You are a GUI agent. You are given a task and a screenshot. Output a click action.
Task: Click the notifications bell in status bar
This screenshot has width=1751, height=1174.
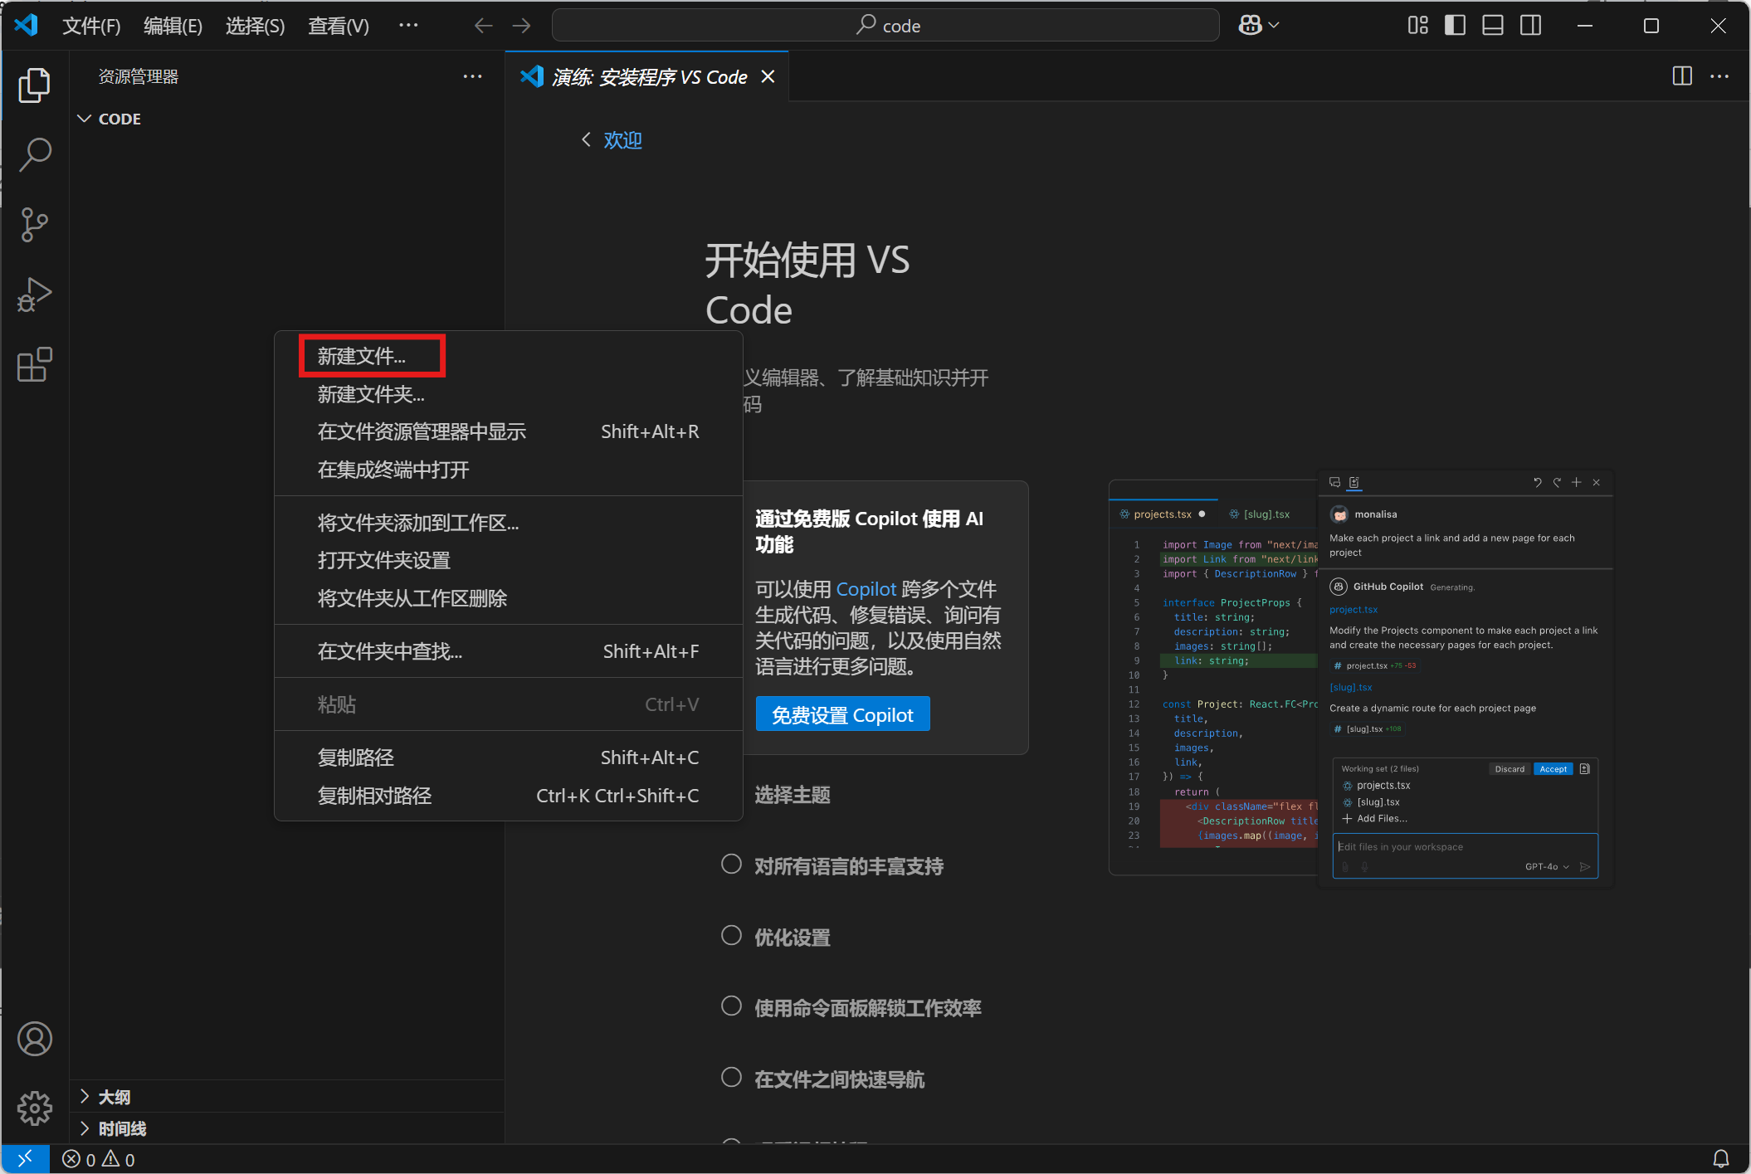tap(1721, 1158)
